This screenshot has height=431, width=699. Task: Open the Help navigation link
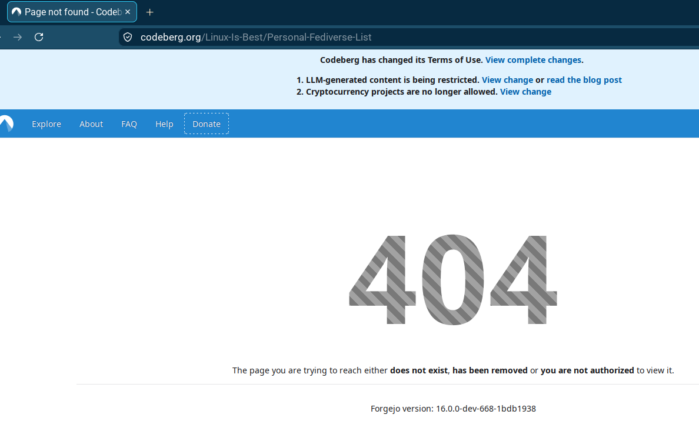pos(164,124)
